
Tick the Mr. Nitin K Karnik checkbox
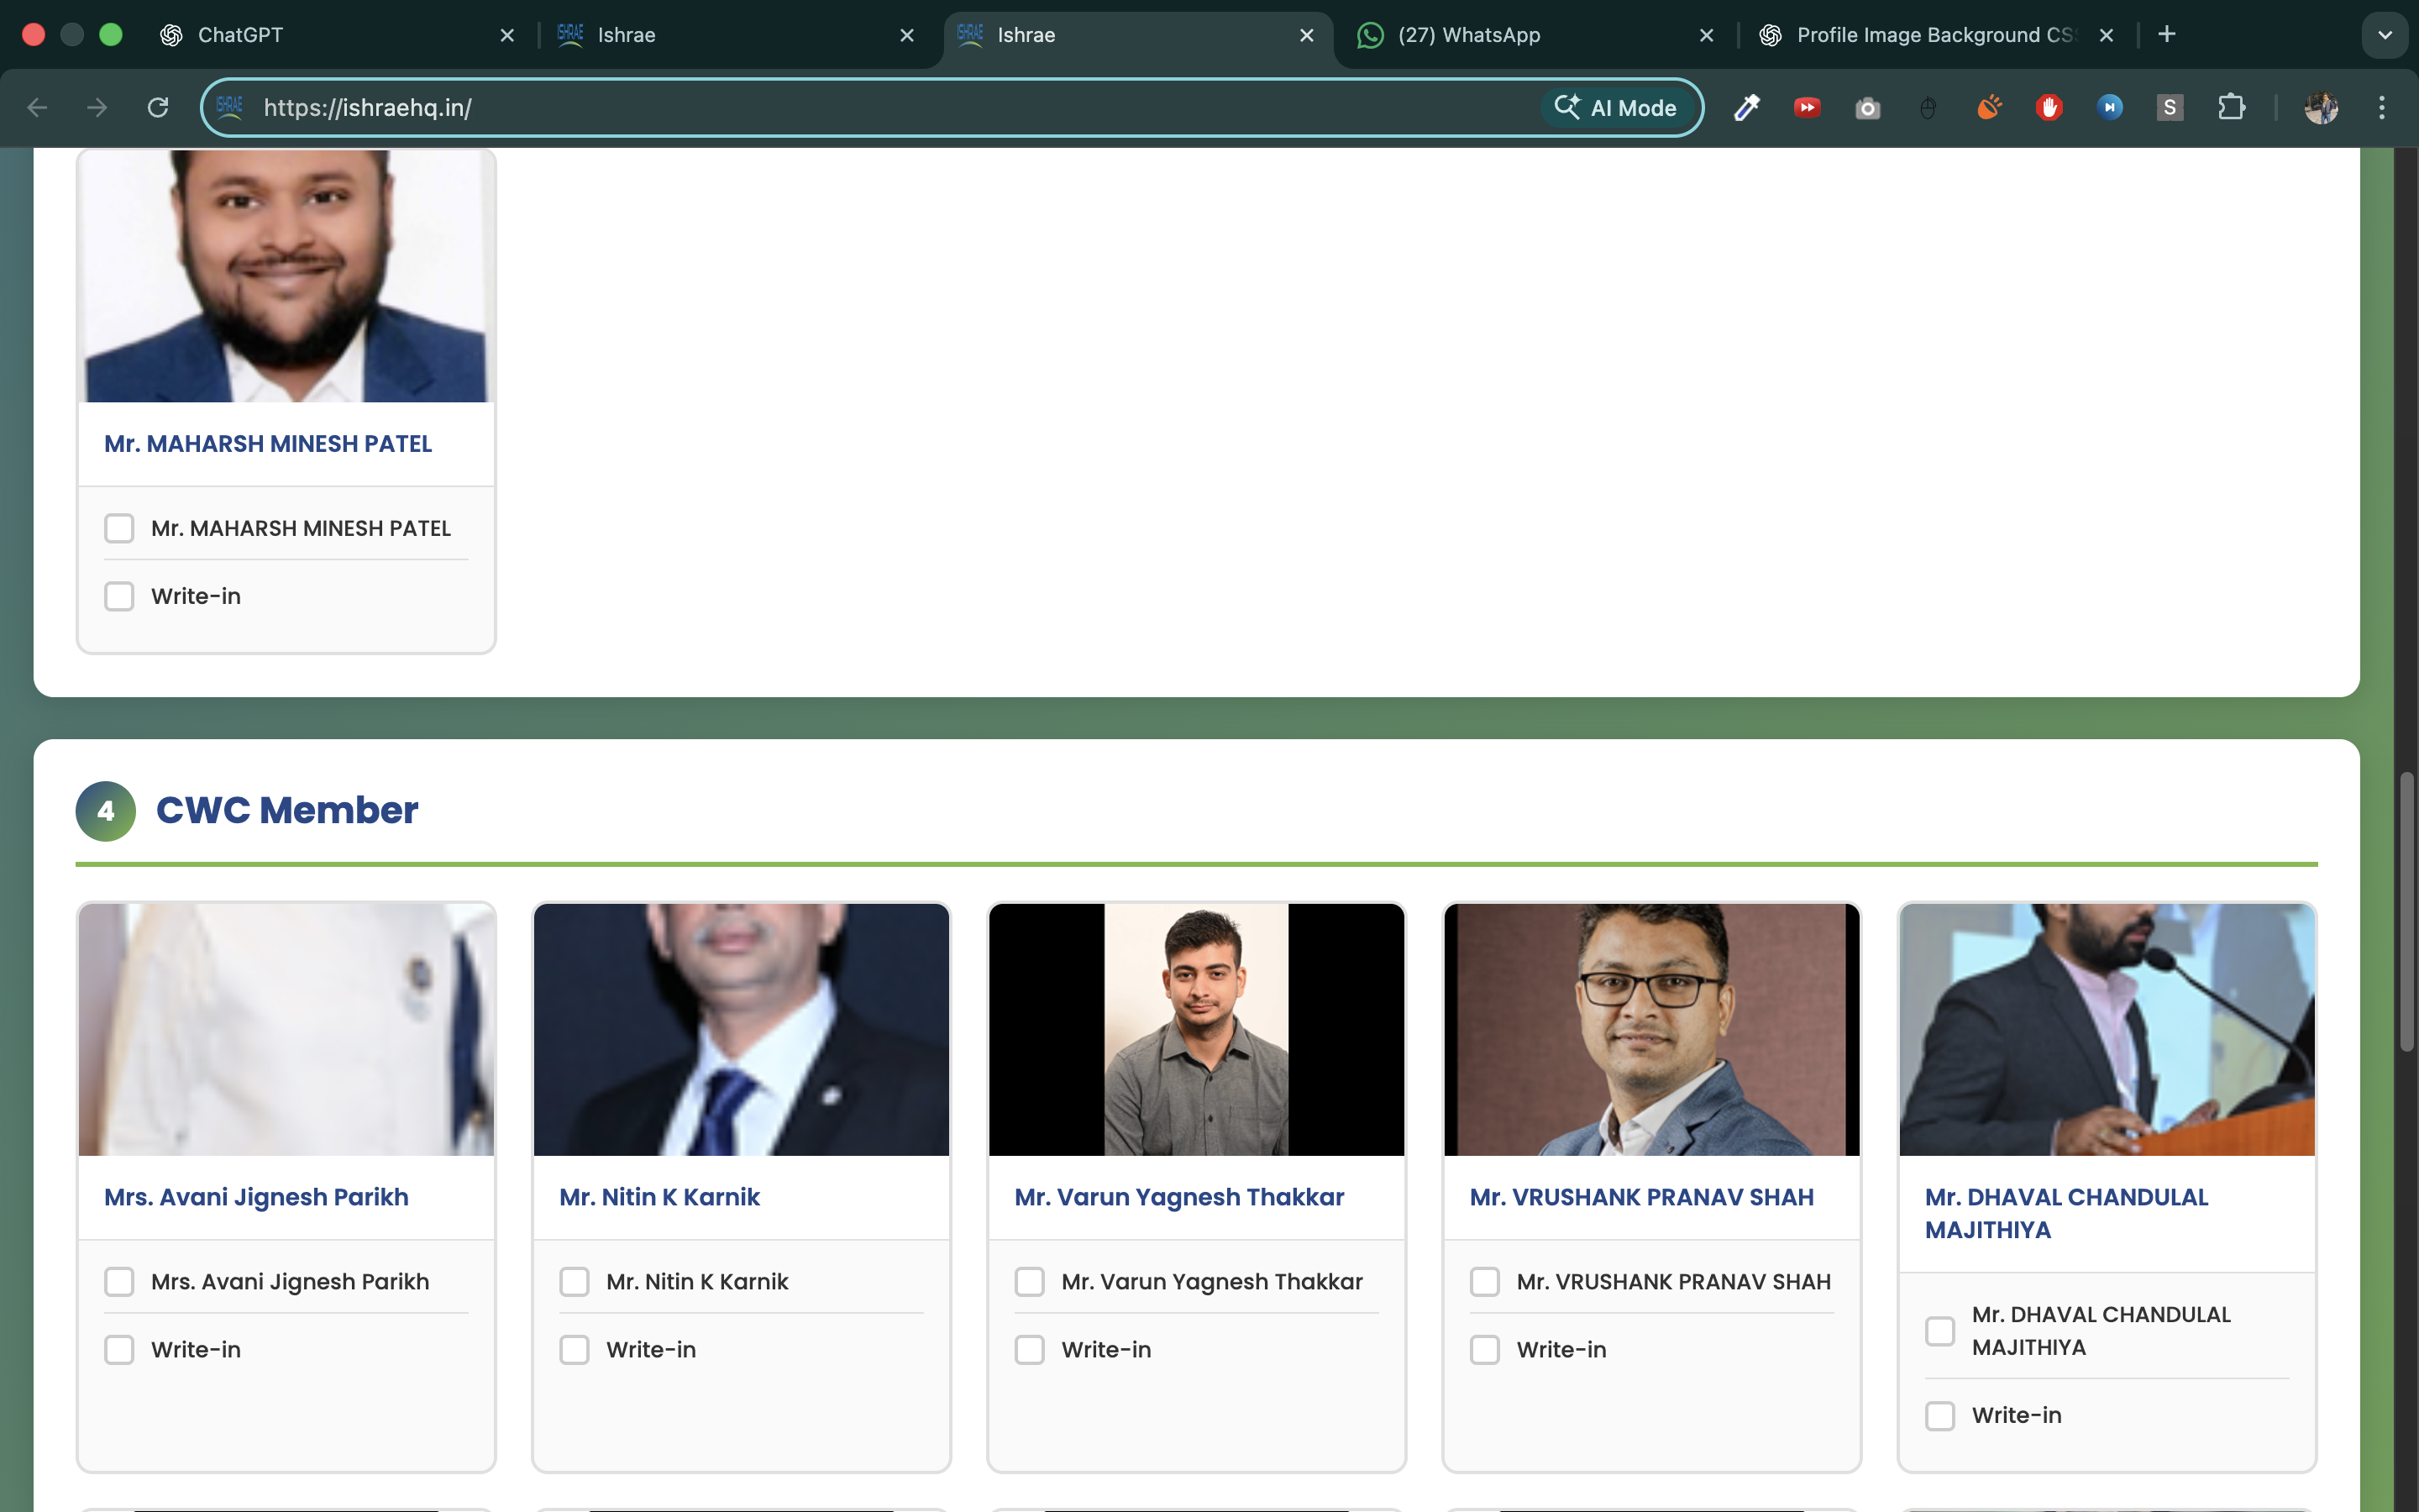click(x=574, y=1282)
